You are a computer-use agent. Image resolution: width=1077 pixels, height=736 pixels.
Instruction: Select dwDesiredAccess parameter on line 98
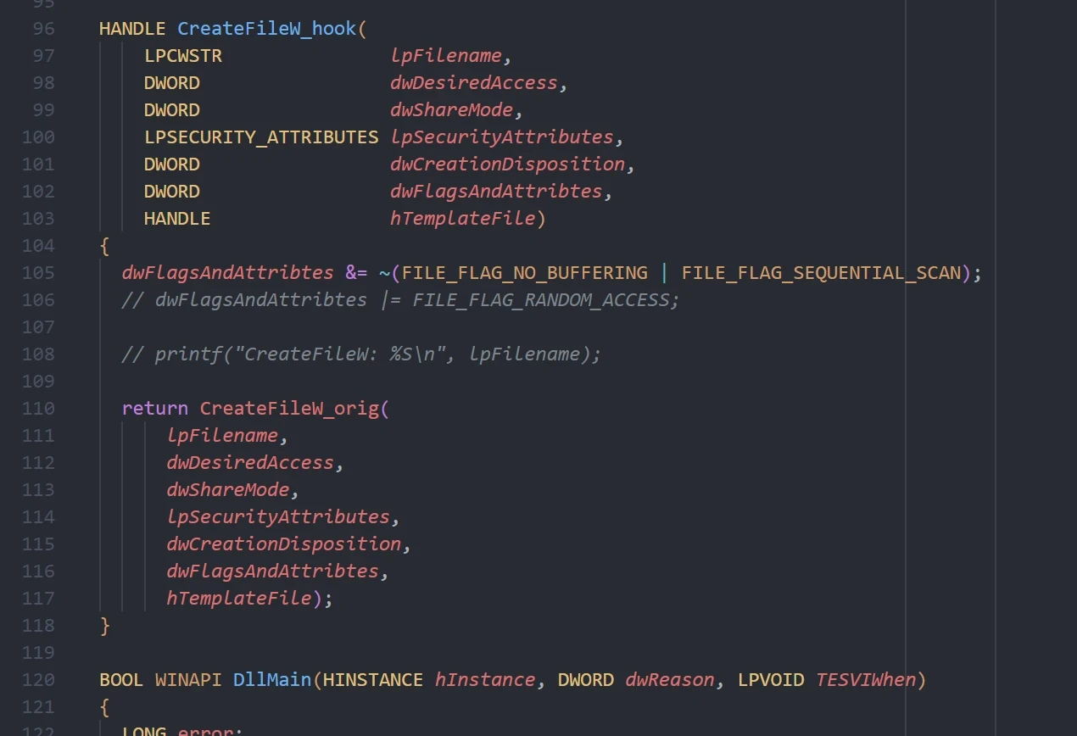click(474, 83)
